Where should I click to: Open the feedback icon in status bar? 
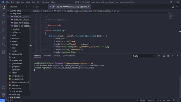pos(174,100)
